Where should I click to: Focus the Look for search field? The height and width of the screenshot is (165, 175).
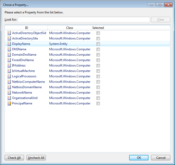coord(84,20)
